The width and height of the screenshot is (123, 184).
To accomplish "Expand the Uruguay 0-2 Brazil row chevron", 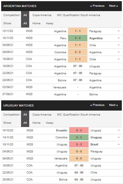I will point(119,144).
